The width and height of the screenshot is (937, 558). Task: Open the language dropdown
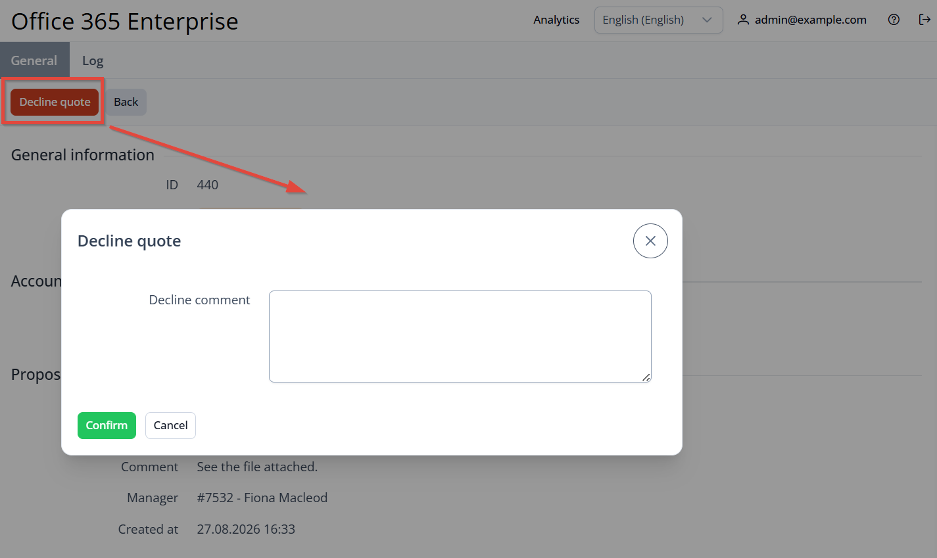(659, 20)
